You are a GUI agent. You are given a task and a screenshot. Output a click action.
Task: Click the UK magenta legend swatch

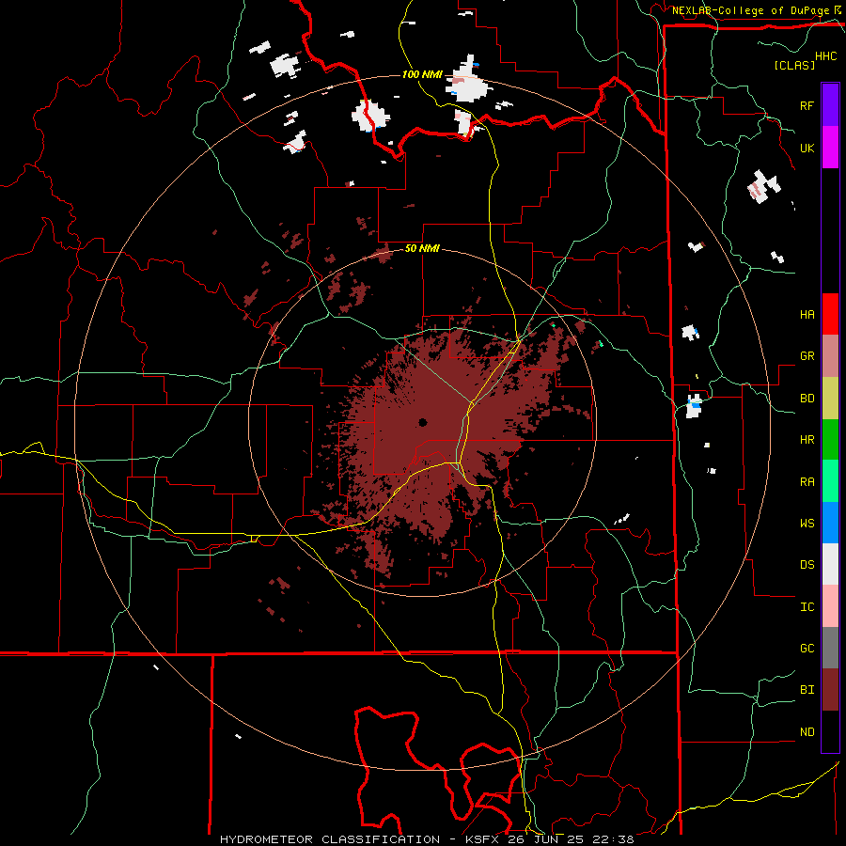pos(830,148)
